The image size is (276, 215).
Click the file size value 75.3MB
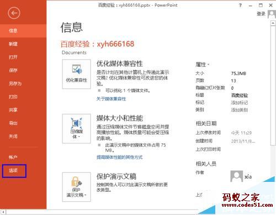(238, 73)
